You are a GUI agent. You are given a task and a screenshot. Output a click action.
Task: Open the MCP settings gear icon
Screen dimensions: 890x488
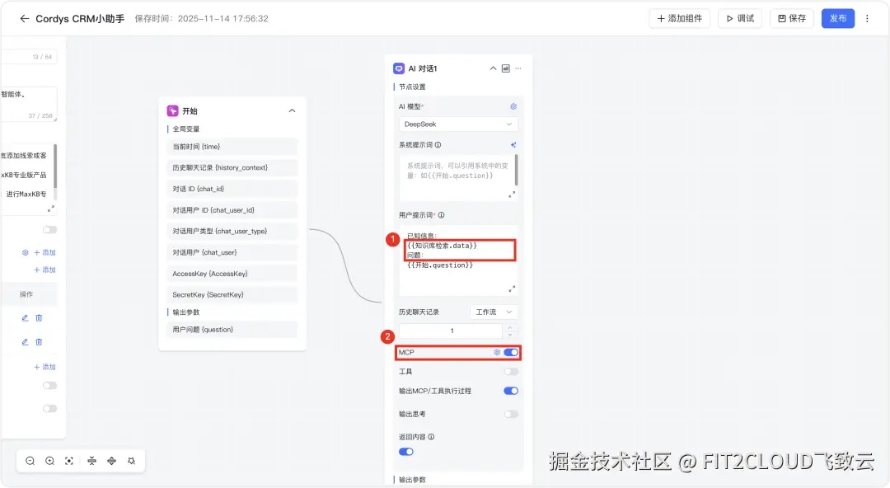tap(497, 352)
